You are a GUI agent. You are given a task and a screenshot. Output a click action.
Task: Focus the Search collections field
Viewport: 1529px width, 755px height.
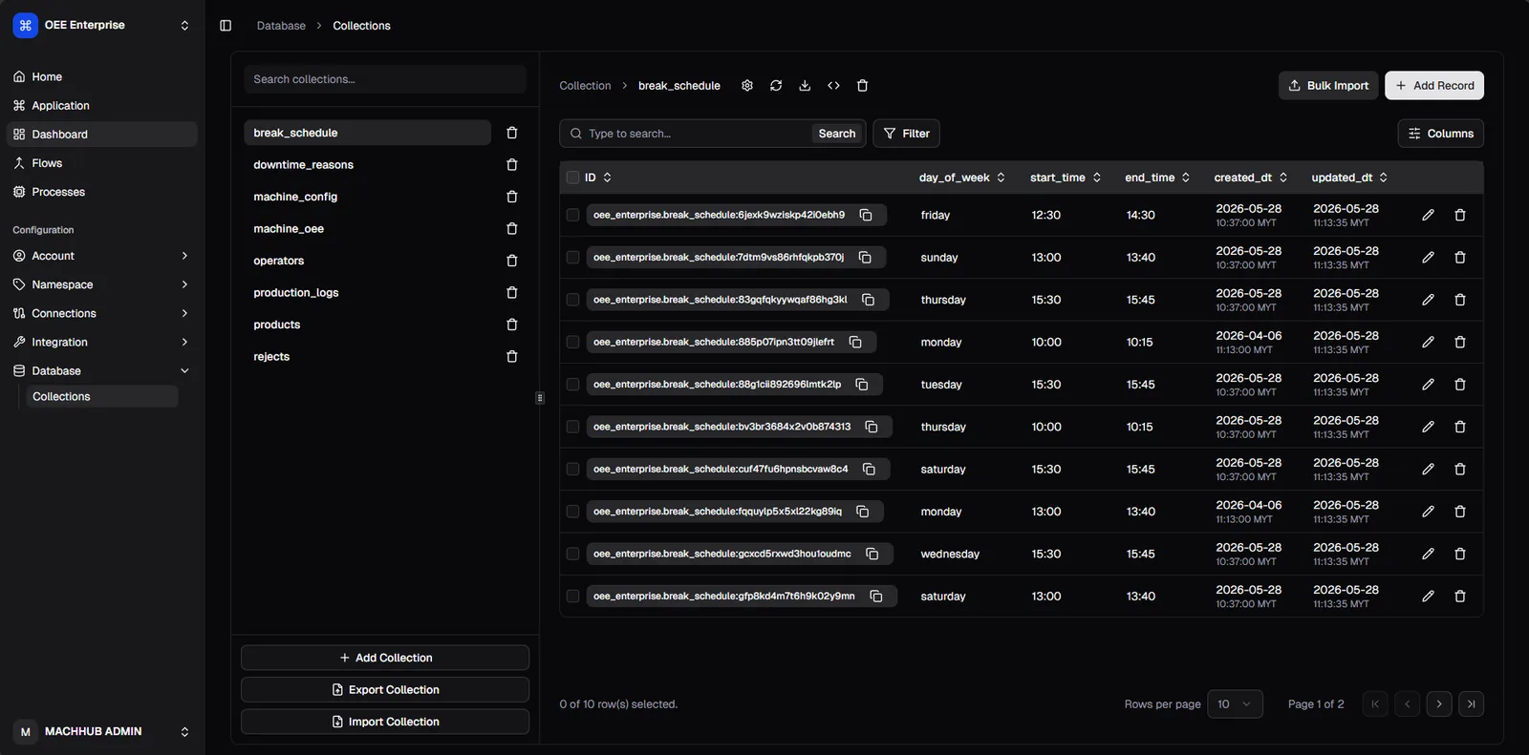tap(385, 79)
